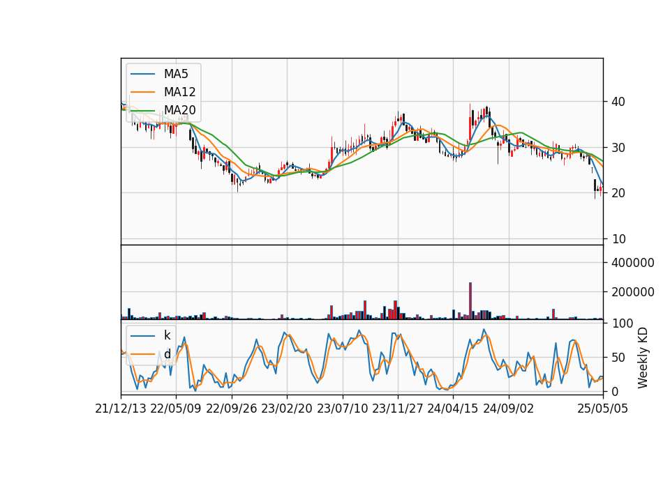The image size is (670, 481).
Task: Click the volume axis value 200000
Action: tap(633, 292)
